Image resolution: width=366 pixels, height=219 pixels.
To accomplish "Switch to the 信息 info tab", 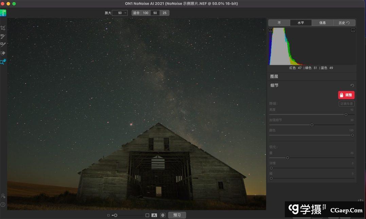I will [323, 23].
